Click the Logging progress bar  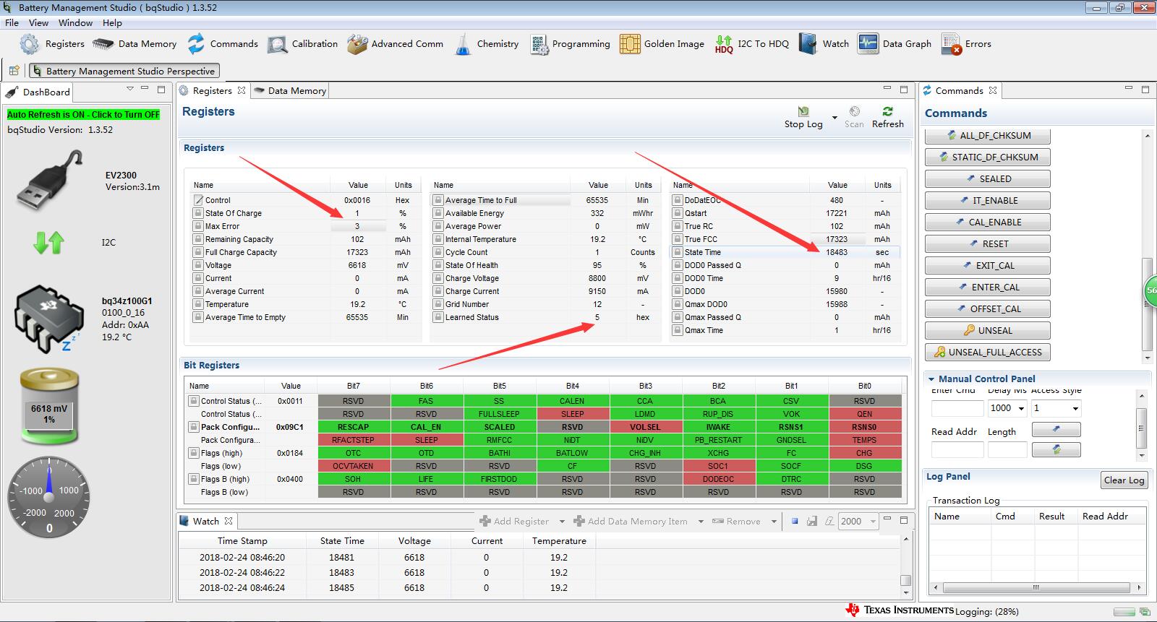(1125, 610)
